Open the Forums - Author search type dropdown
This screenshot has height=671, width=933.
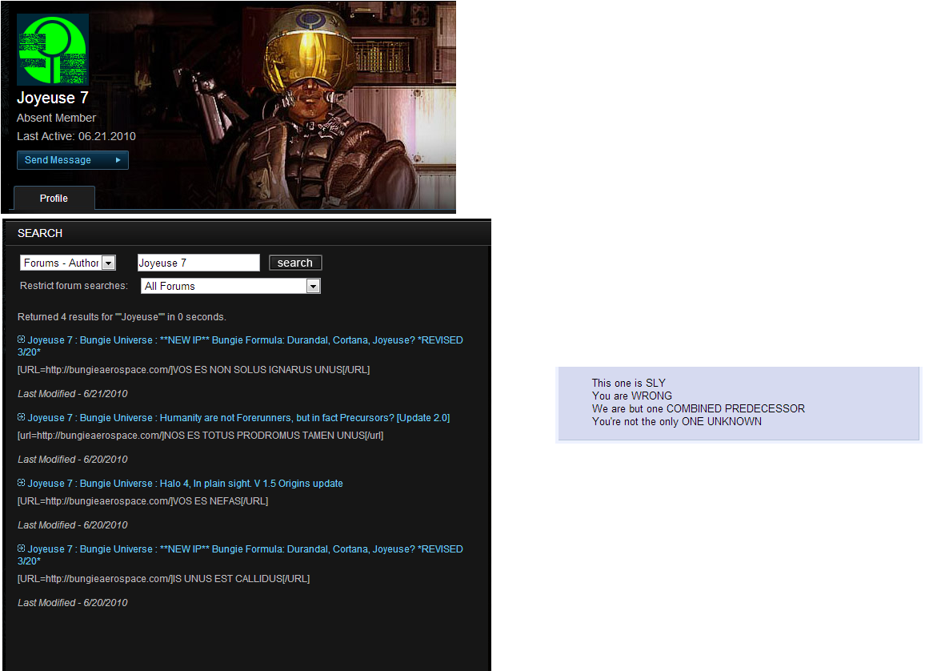[68, 263]
